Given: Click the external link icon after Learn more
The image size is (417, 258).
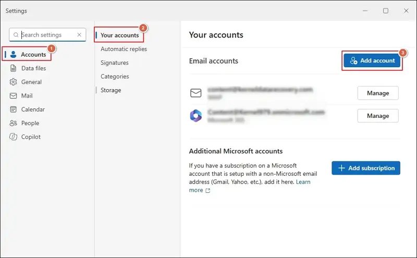Looking at the screenshot, I should [x=207, y=190].
